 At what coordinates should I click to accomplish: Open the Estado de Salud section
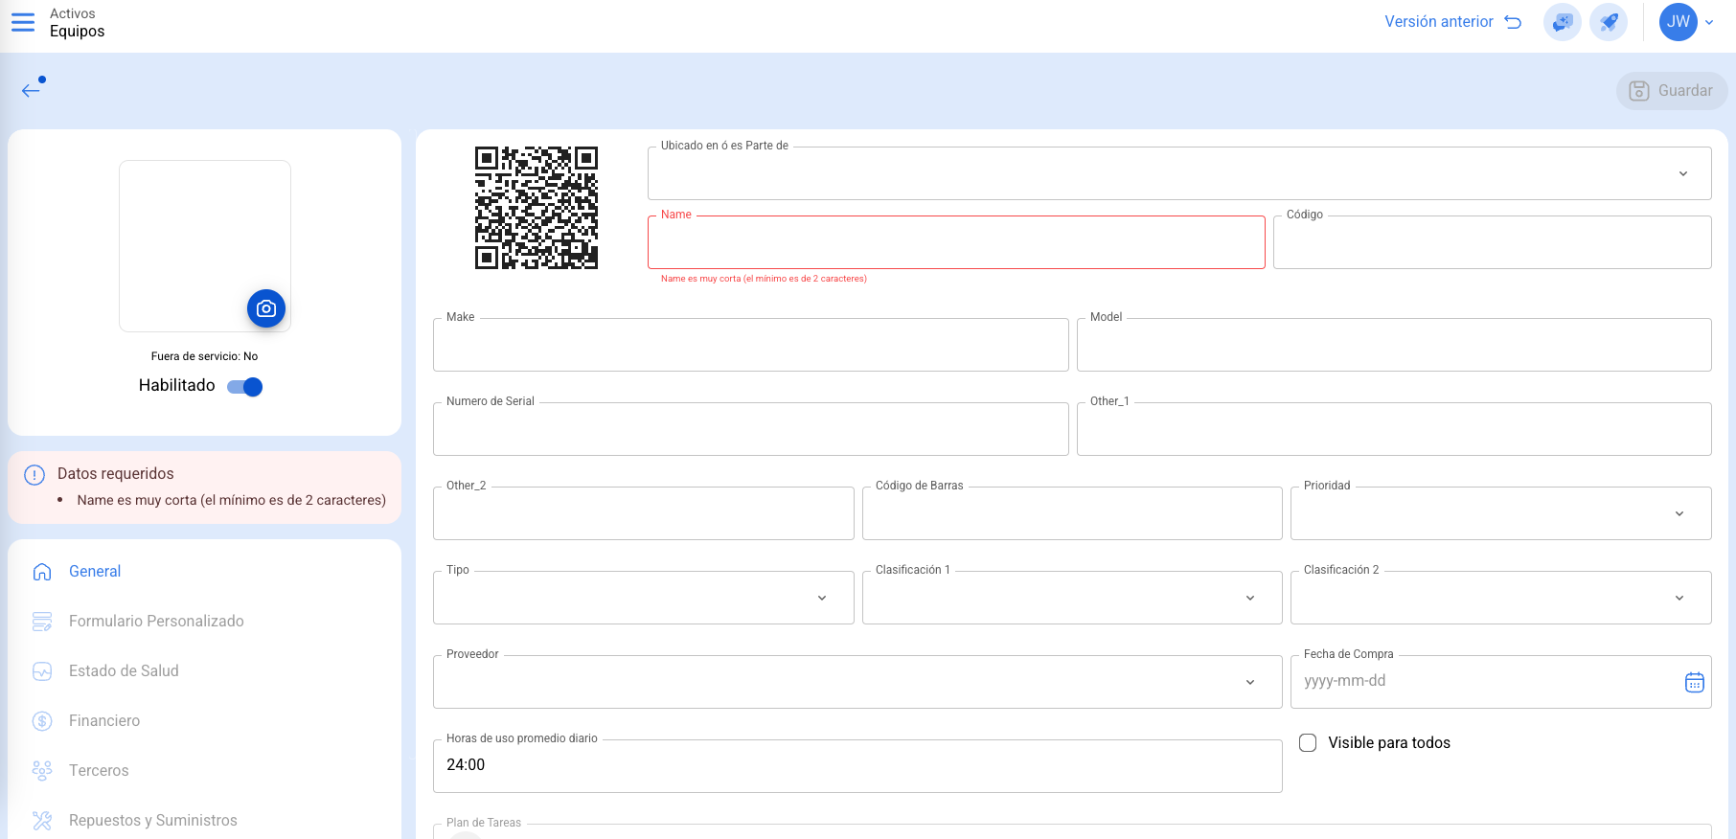(124, 671)
